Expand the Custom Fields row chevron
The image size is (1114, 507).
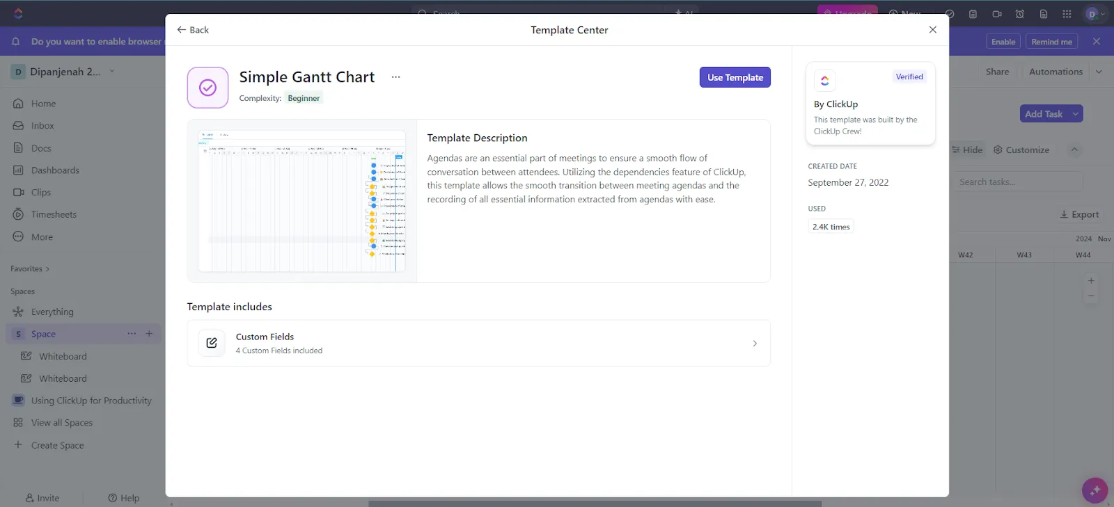(755, 344)
